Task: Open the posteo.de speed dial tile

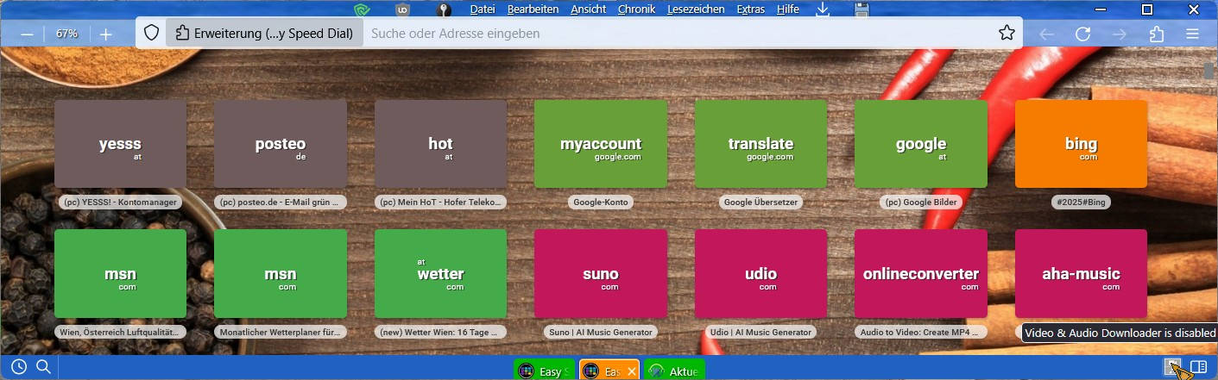Action: 281,144
